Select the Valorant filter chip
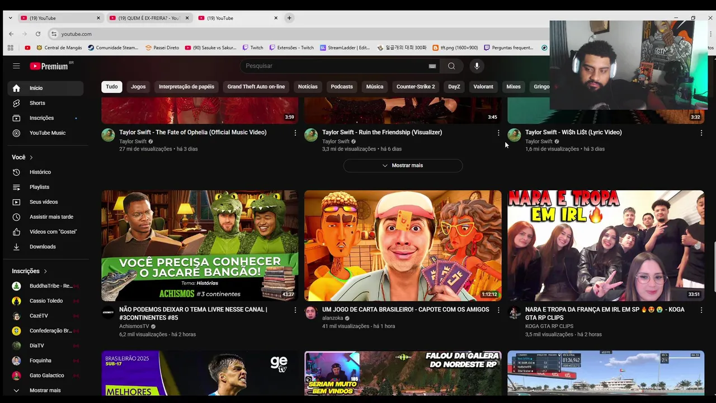The height and width of the screenshot is (403, 716). click(x=483, y=87)
